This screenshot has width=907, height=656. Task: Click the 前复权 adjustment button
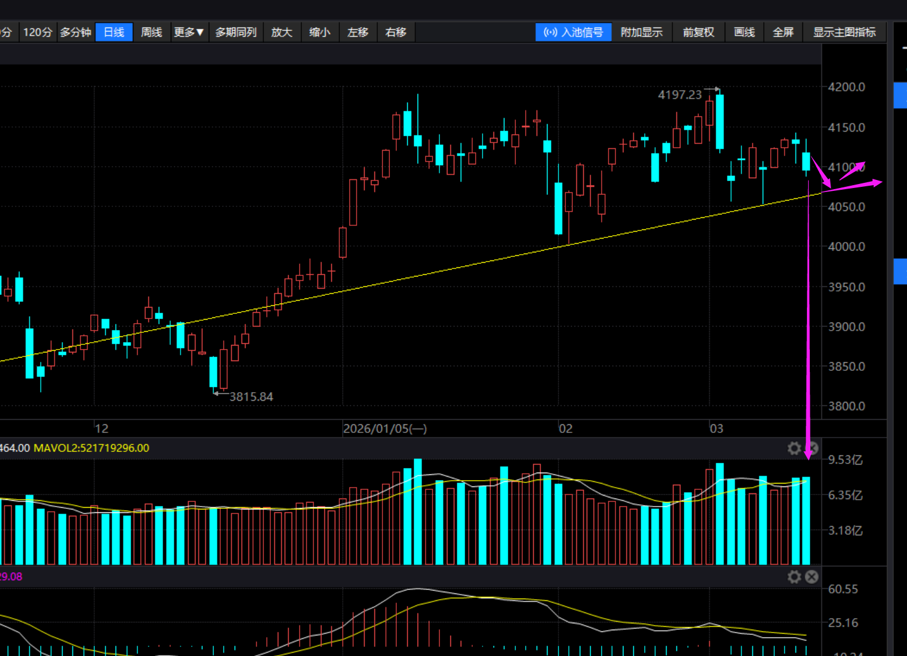(698, 32)
